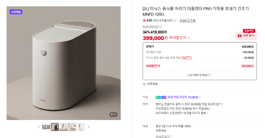Open 15,947건 리뷰 link
This screenshot has height=138, width=265.
tap(187, 20)
